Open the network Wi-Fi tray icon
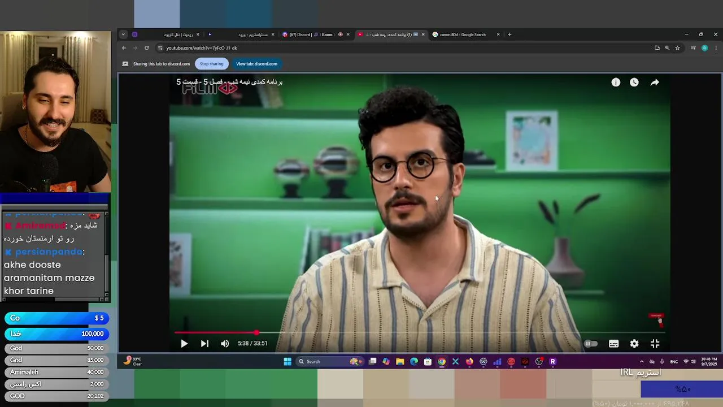The height and width of the screenshot is (407, 723). [x=686, y=362]
